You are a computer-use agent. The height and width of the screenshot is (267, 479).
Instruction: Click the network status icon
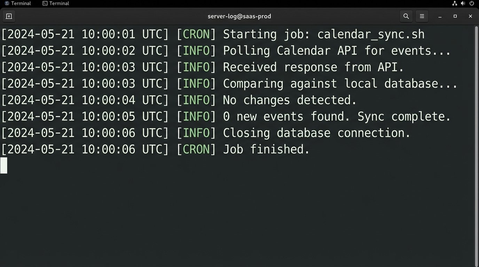(455, 3)
